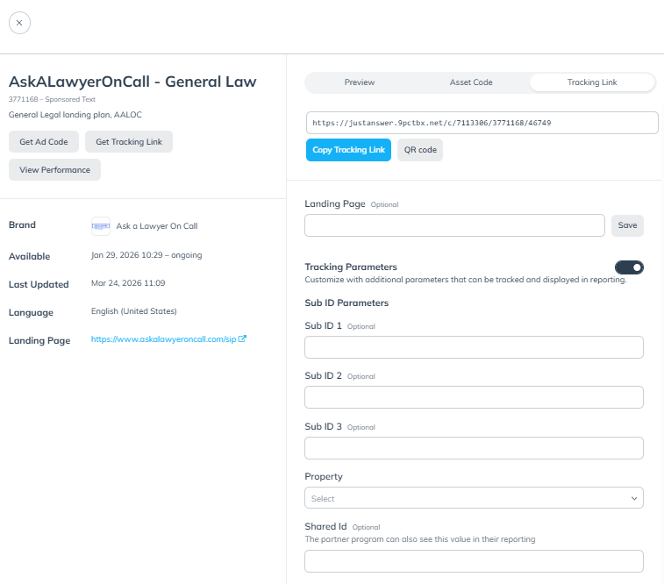The height and width of the screenshot is (584, 664).
Task: Click the Sub ID Parameters heading
Action: [346, 303]
